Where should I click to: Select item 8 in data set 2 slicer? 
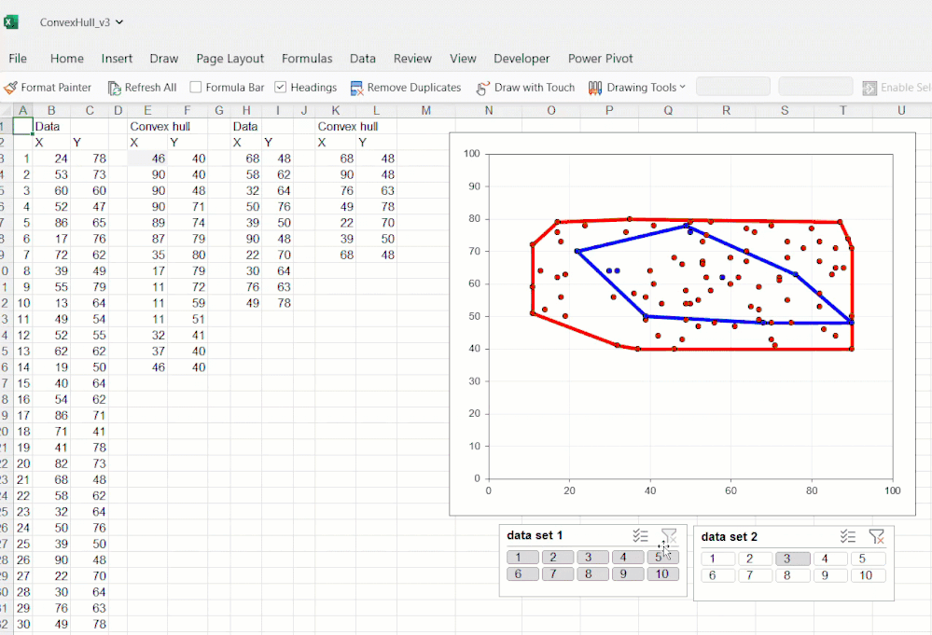[x=793, y=575]
